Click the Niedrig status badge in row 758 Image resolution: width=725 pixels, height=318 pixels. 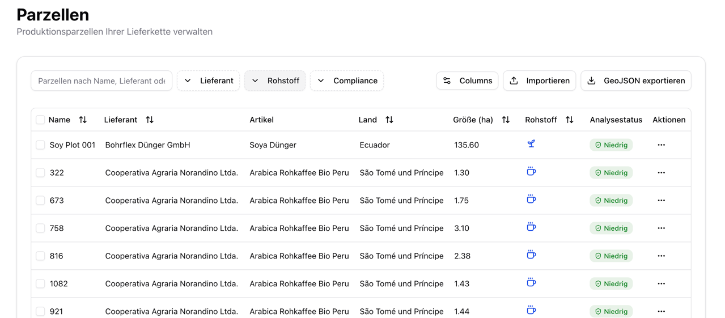(611, 228)
